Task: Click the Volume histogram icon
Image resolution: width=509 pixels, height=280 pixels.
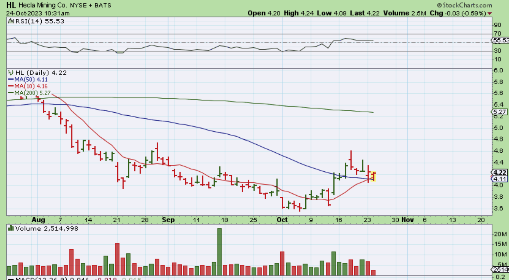Action: click(11, 228)
